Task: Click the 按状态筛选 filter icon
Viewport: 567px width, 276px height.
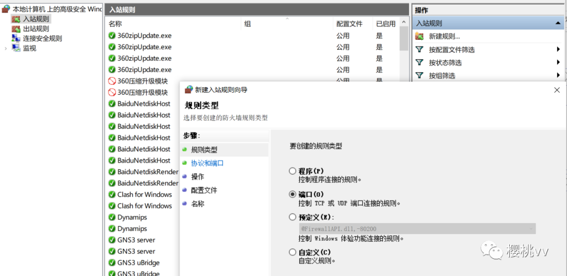Action: coord(419,62)
